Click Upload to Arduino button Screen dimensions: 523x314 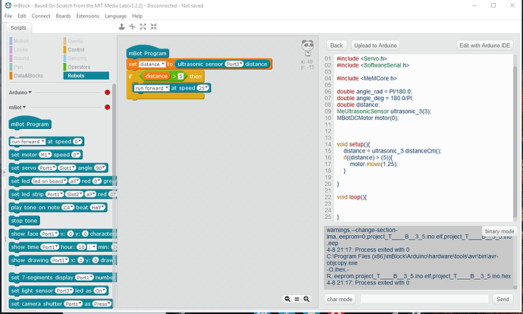[x=375, y=46]
